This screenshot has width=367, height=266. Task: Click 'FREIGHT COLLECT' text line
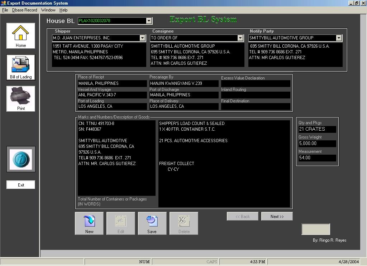[176, 164]
